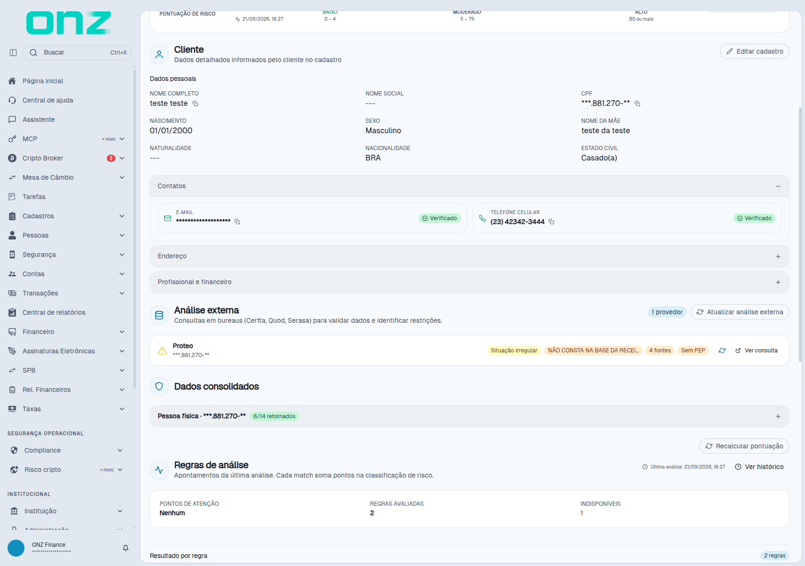Open notifications bell icon

tap(126, 548)
